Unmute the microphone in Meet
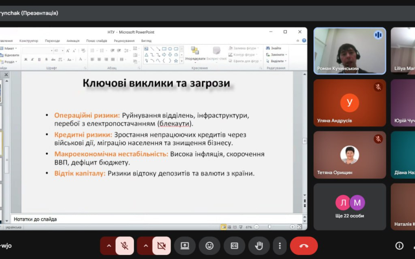This screenshot has height=259, width=415. (125, 246)
